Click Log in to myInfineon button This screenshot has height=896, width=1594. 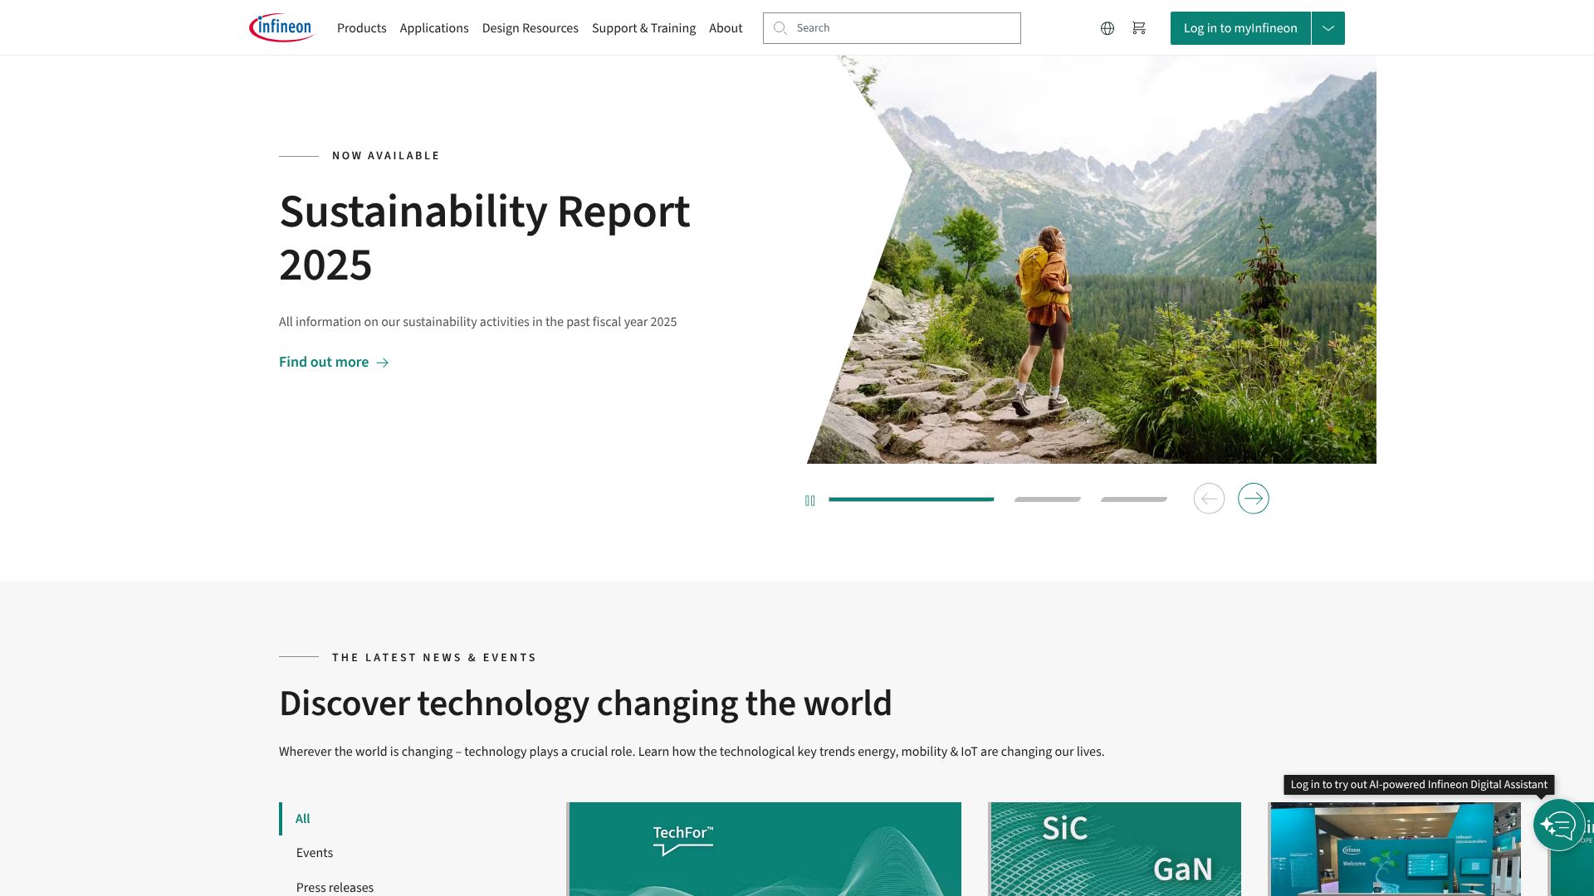click(1240, 28)
